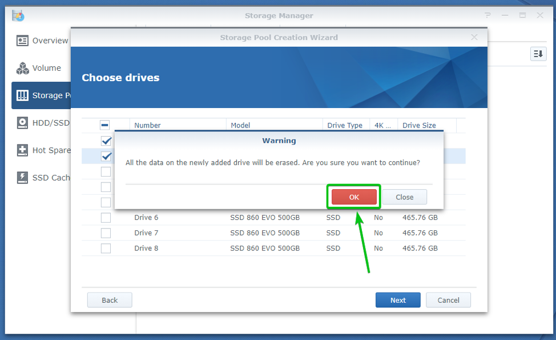The height and width of the screenshot is (340, 556).
Task: Cancel the Storage Pool Creation Wizard
Action: (x=448, y=300)
